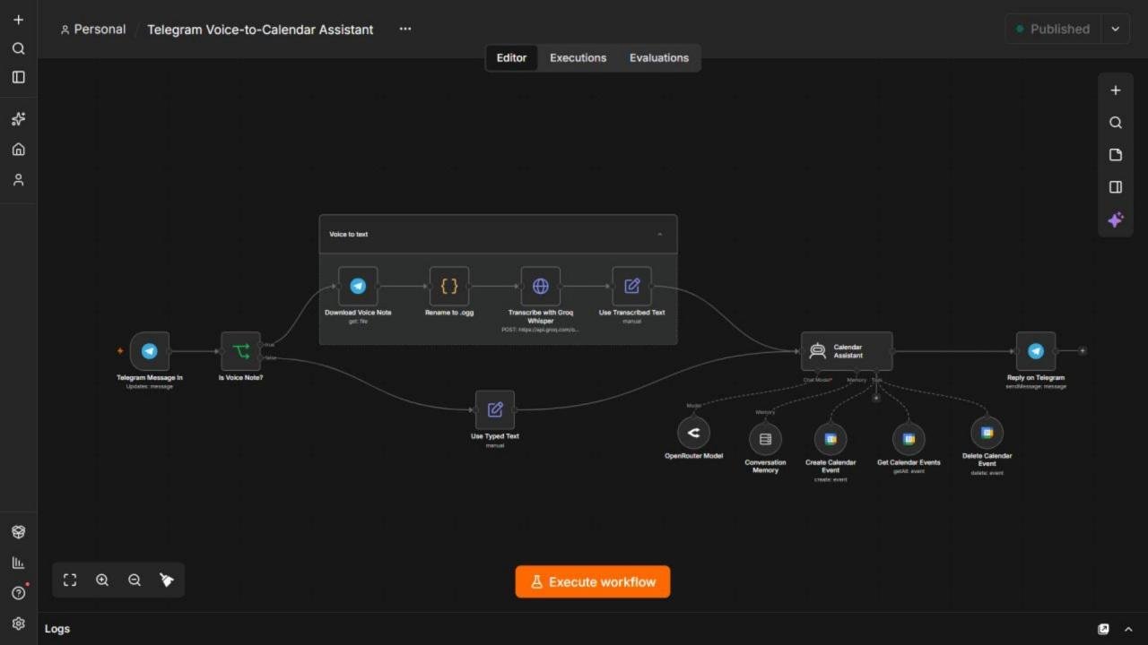Click the plus under Calendar Assistant Tool connector
Image resolution: width=1148 pixels, height=645 pixels.
coord(876,398)
